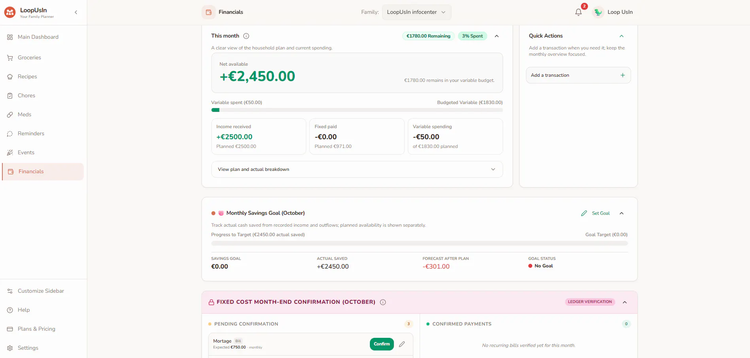The width and height of the screenshot is (750, 358).
Task: Confirm the Mortage bill payment
Action: coord(382,344)
